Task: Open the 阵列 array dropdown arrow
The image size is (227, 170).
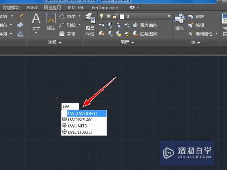Action: click(x=11, y=34)
